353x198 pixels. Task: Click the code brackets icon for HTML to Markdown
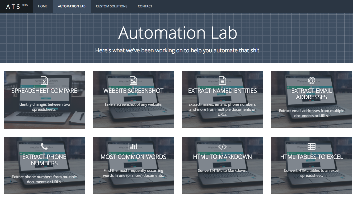click(x=223, y=147)
